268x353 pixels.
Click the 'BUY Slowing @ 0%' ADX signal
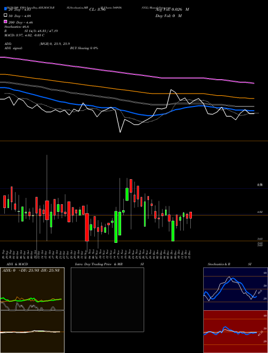point(84,48)
